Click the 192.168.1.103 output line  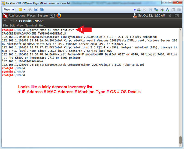90,42
